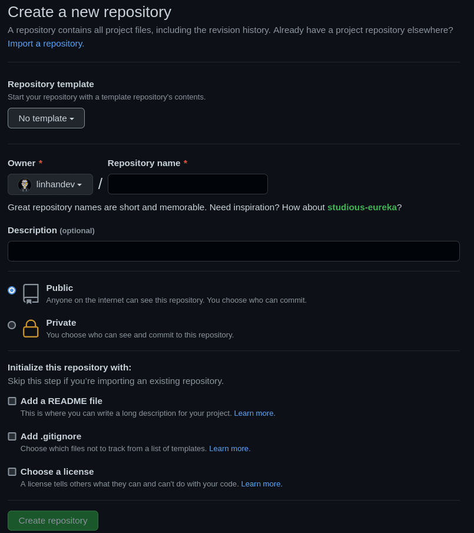474x533 pixels.
Task: Click the private repository lock icon
Action: (x=31, y=329)
